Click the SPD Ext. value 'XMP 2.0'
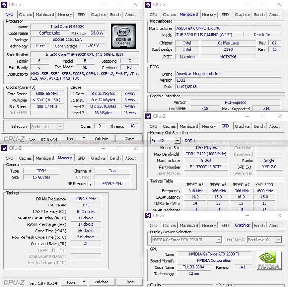288x287 pixels. point(269,167)
